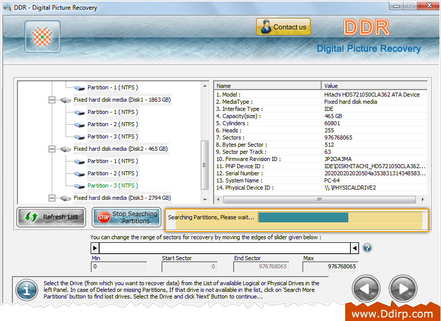Click the application icon in title bar
The width and height of the screenshot is (441, 321).
7,7
